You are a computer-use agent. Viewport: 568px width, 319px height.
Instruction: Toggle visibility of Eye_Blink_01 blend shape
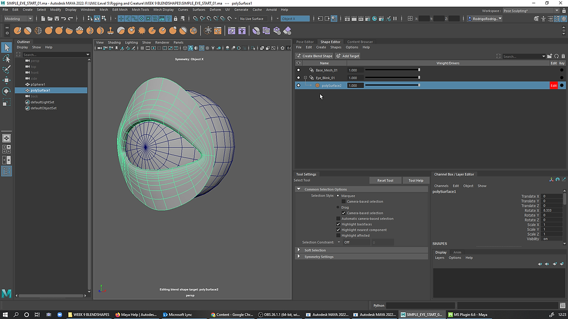(298, 78)
